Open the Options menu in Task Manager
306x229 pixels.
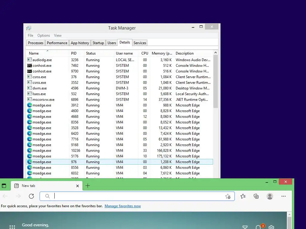44,35
